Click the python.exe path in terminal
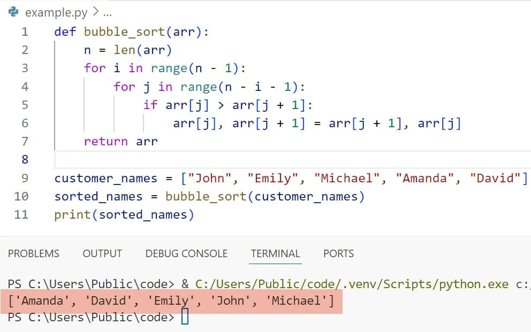531x332 pixels. pyautogui.click(x=352, y=283)
